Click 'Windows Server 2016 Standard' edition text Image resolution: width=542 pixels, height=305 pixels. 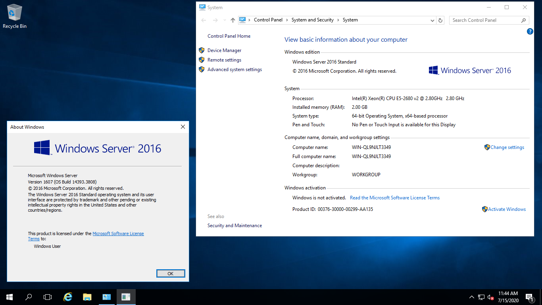(x=324, y=62)
